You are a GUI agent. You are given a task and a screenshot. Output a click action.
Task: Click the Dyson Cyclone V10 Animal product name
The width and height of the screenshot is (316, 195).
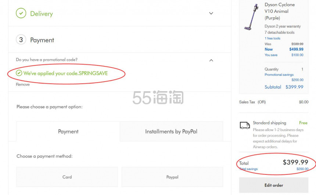pyautogui.click(x=280, y=11)
